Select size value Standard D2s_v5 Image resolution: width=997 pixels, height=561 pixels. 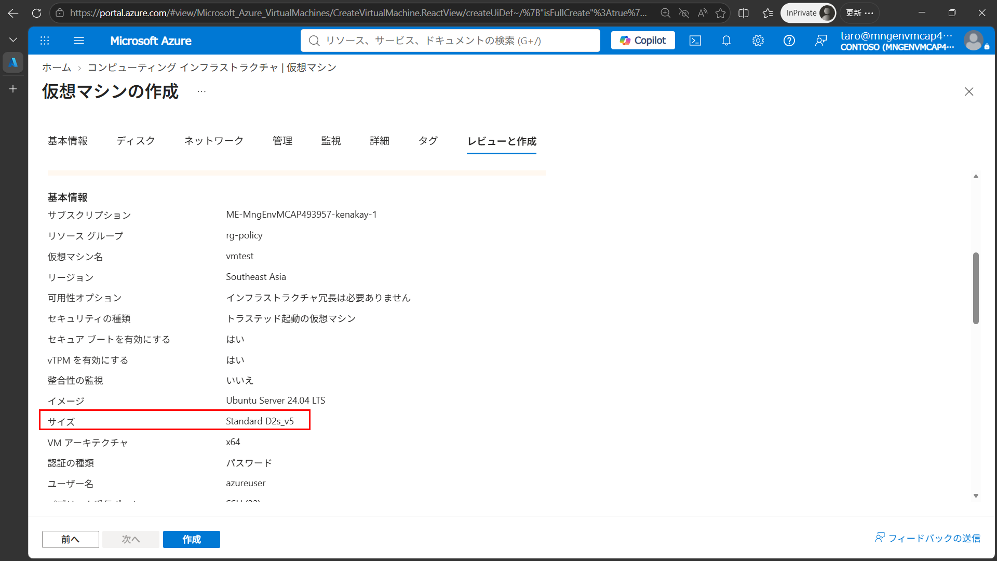[x=260, y=421]
